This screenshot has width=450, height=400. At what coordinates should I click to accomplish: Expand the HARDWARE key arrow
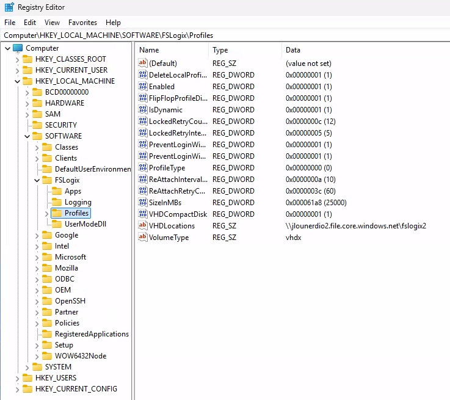[27, 104]
